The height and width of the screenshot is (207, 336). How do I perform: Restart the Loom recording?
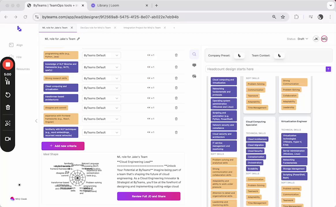8,95
